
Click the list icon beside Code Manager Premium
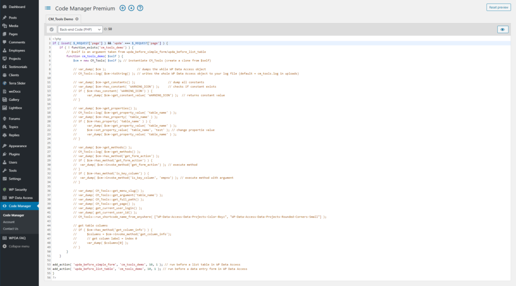pos(48,8)
